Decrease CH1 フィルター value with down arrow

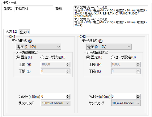click(68, 98)
